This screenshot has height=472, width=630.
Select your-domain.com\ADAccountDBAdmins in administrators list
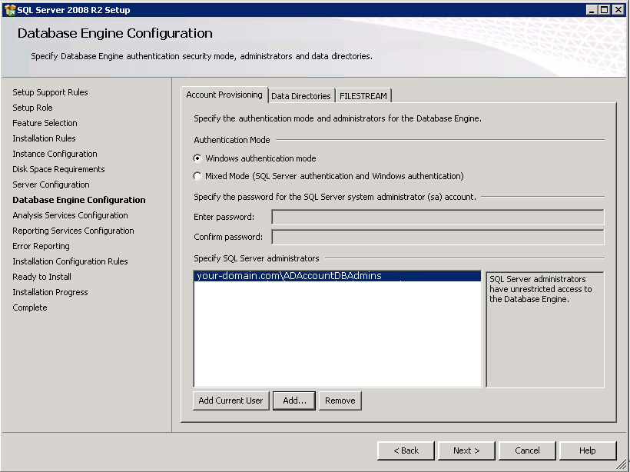click(x=337, y=276)
